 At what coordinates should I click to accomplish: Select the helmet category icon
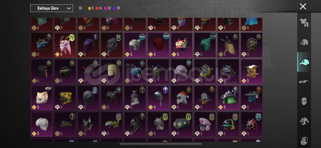coord(304,42)
